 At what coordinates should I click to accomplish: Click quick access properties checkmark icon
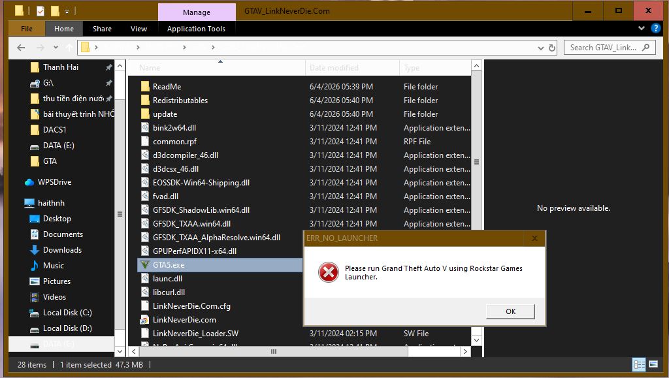pos(40,11)
